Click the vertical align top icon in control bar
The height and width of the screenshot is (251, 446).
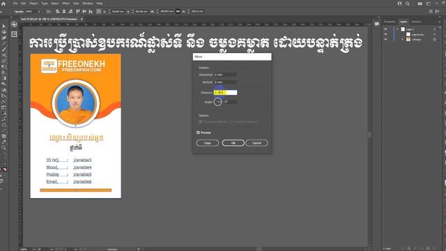coord(78,11)
